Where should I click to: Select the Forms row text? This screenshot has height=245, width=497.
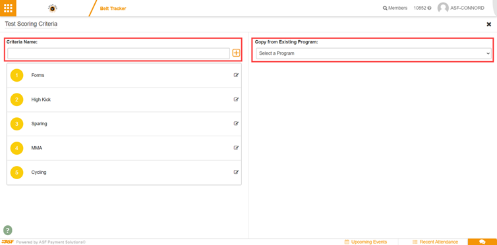click(x=38, y=75)
